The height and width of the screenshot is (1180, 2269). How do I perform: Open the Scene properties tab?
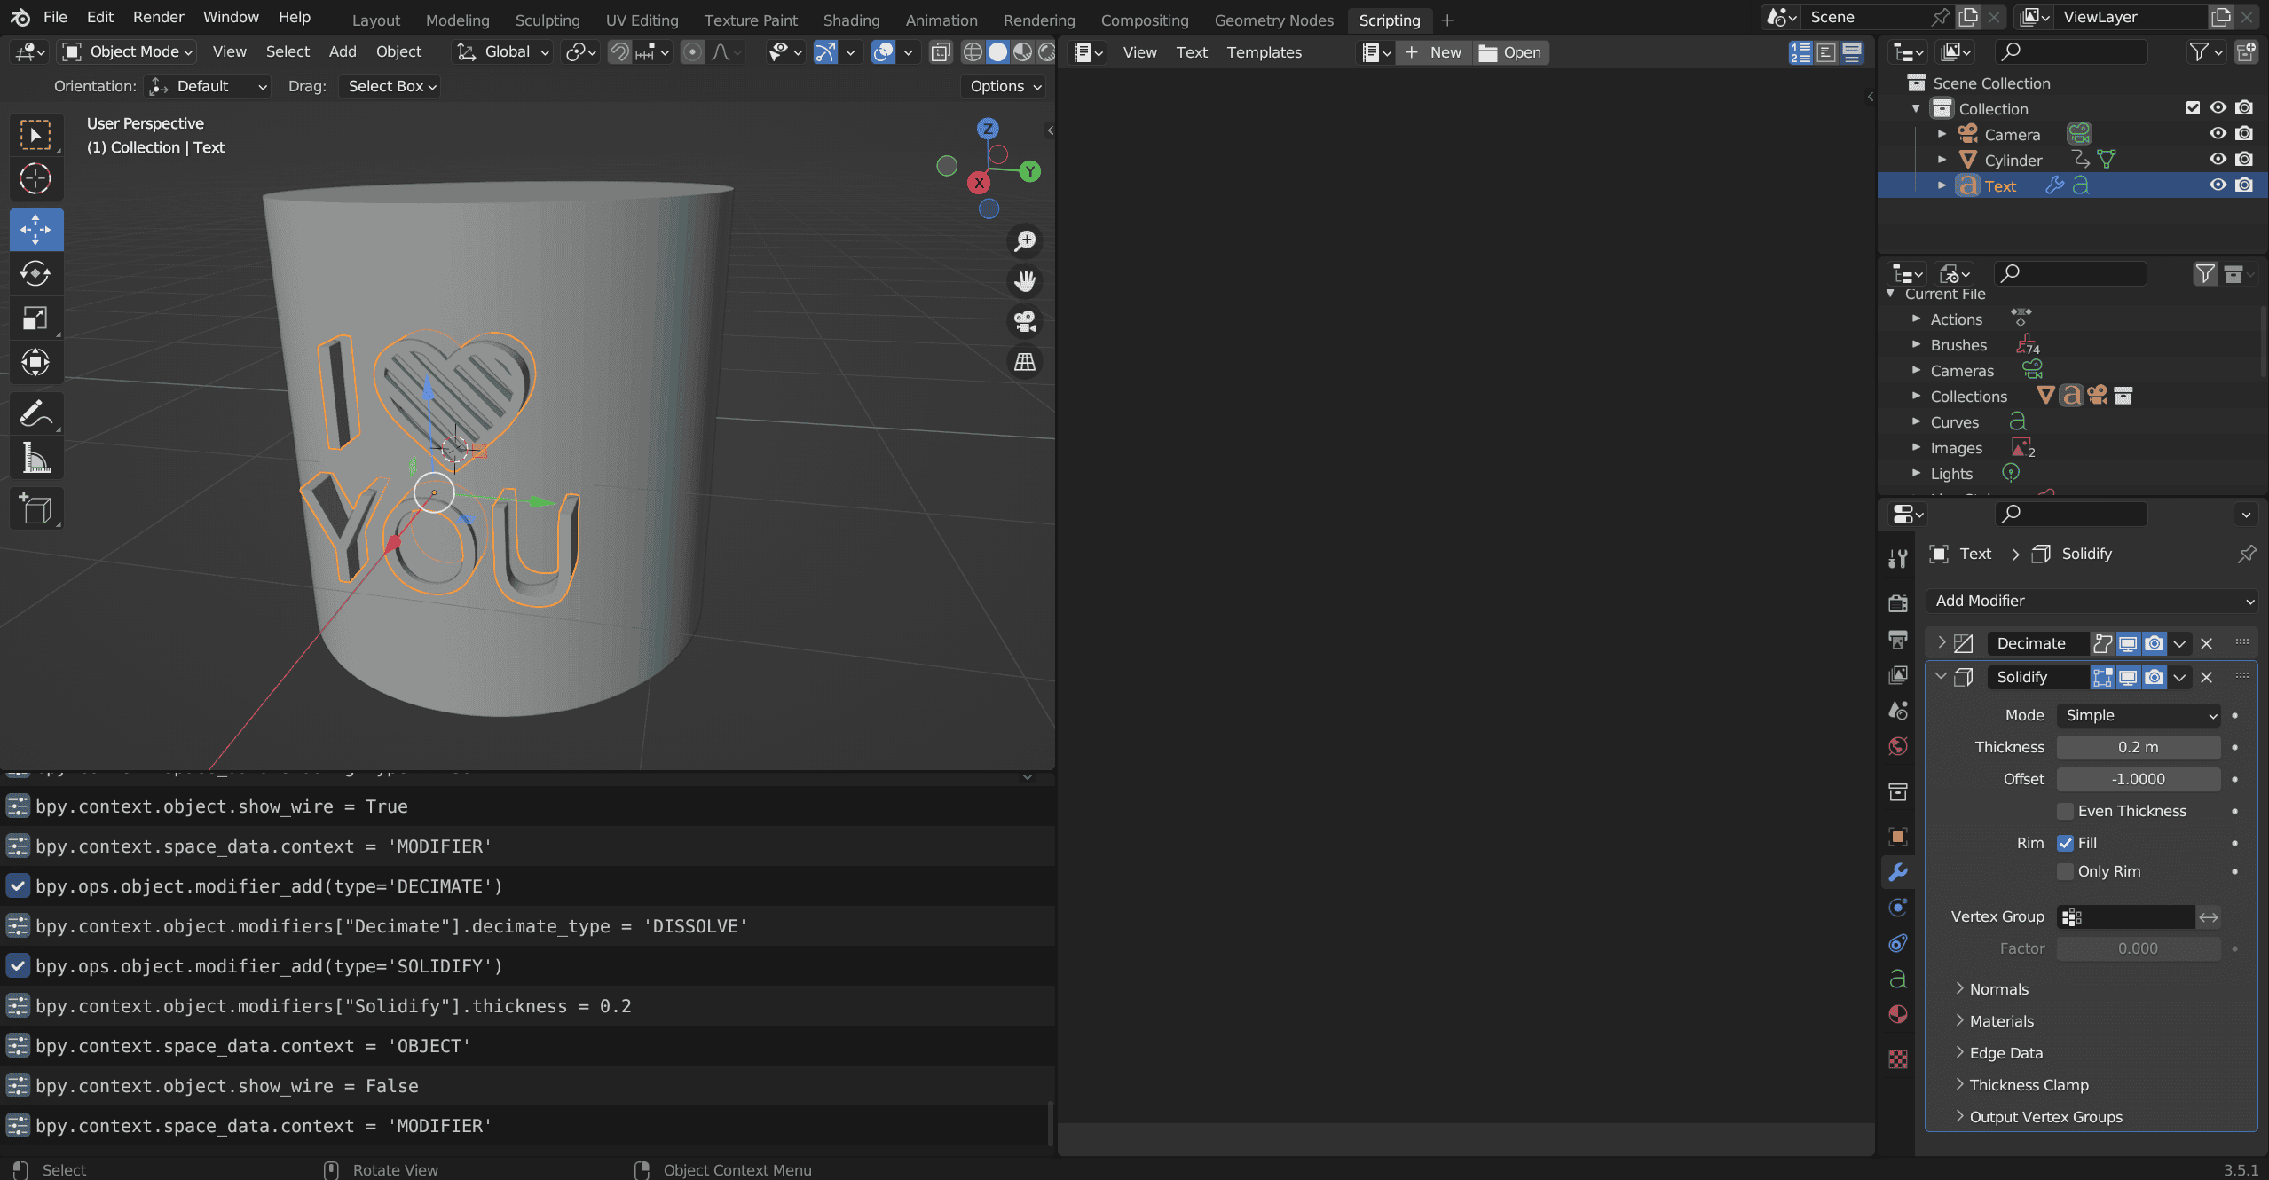(1898, 711)
